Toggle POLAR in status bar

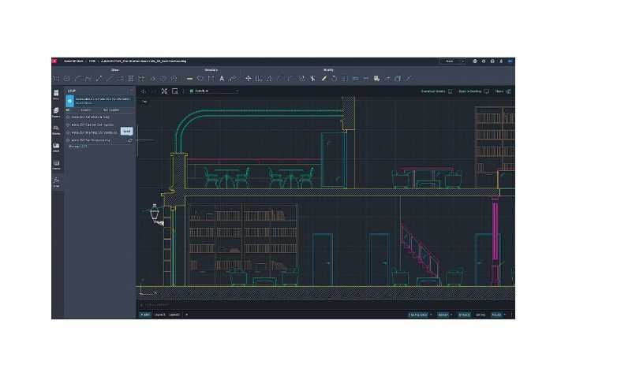[496, 314]
